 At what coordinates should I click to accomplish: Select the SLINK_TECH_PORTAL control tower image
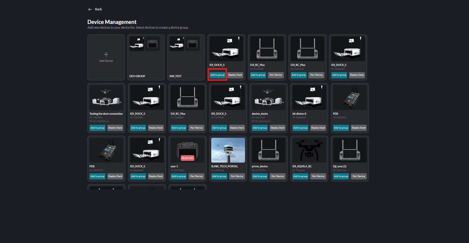pyautogui.click(x=228, y=150)
